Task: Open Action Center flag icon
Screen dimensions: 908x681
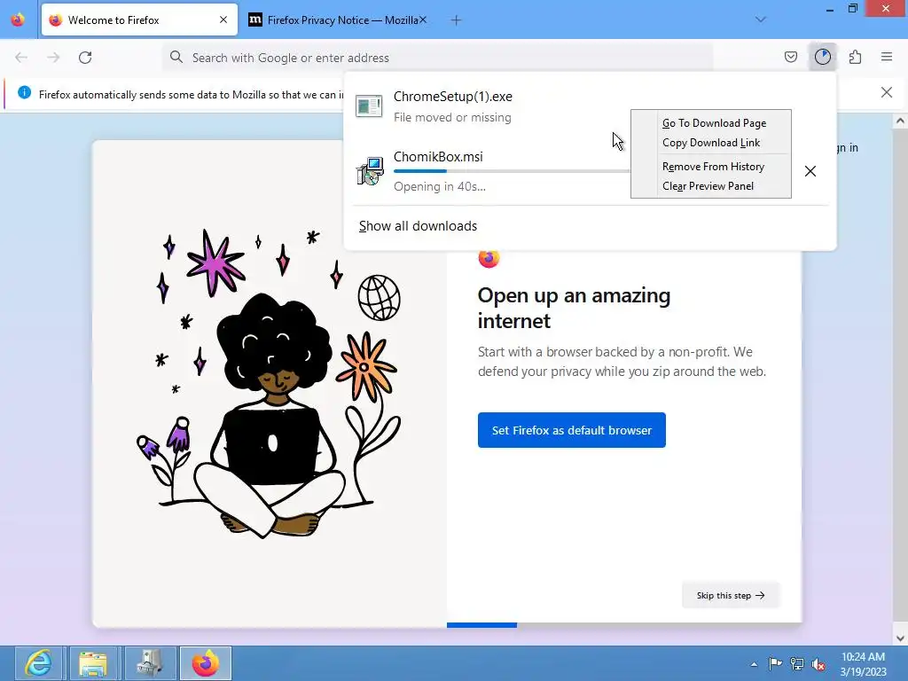Action: [x=775, y=663]
